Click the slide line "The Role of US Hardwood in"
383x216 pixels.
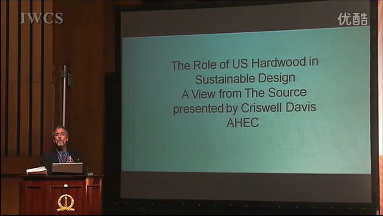tap(245, 64)
